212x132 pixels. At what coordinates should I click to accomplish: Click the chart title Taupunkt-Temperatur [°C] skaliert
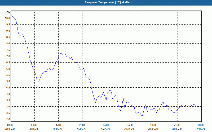point(108,2)
